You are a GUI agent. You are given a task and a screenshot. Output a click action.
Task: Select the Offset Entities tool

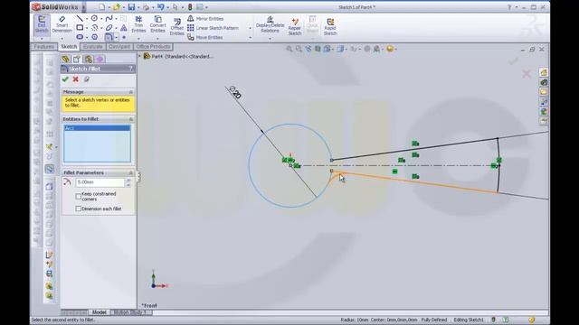[x=177, y=26]
